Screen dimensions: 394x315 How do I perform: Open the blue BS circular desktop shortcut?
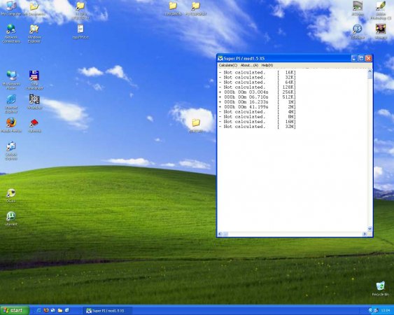(357, 31)
